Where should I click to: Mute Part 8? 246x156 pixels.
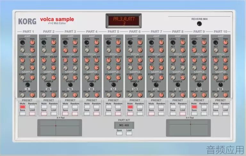[173, 107]
